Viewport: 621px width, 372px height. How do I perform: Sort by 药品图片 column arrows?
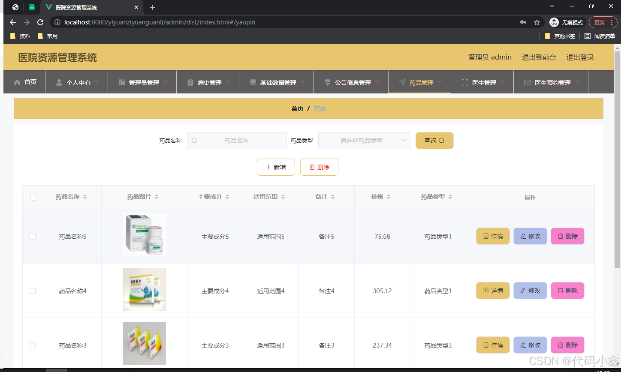(157, 197)
